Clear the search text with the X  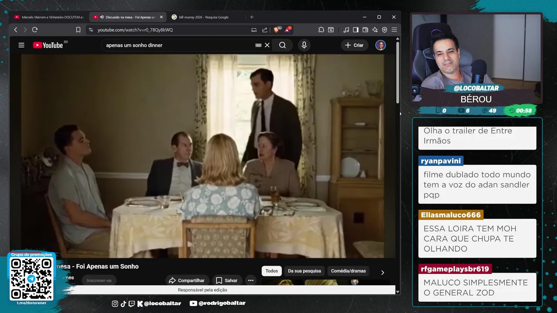tap(267, 45)
